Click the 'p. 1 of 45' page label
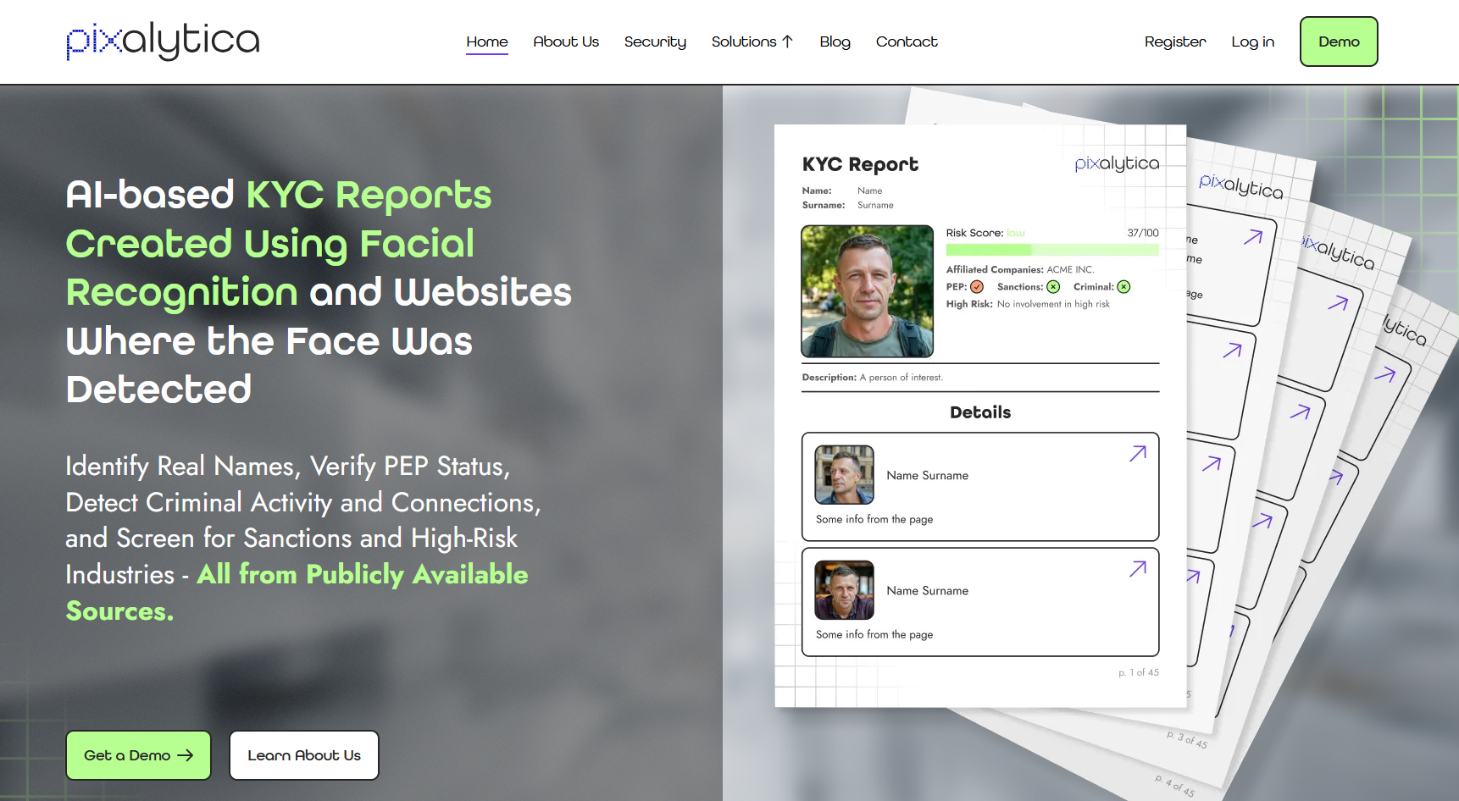This screenshot has height=801, width=1459. coord(1139,672)
